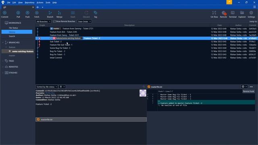Click the search magnifier in commit panel

click(144, 87)
